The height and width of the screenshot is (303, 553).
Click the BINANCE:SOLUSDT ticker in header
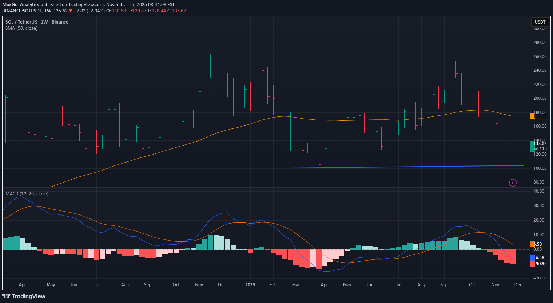tap(22, 11)
